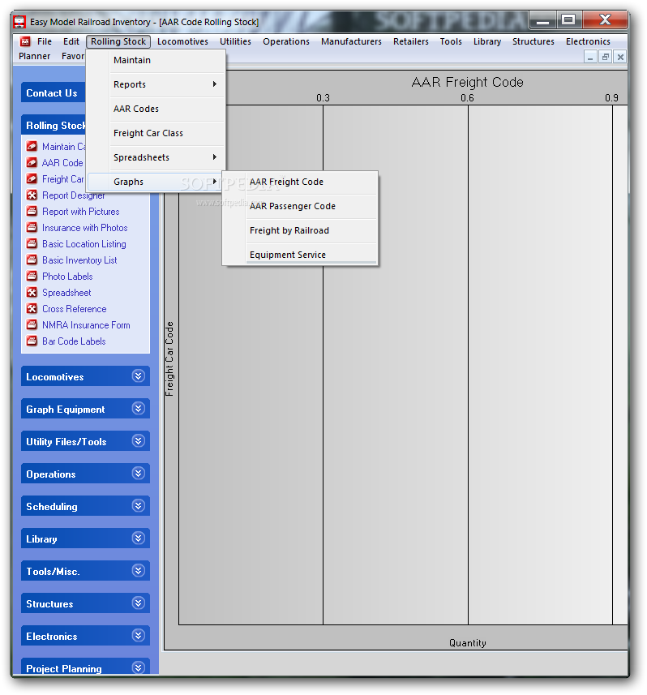The width and height of the screenshot is (647, 695).
Task: Open Photo Labels link
Action: point(67,277)
